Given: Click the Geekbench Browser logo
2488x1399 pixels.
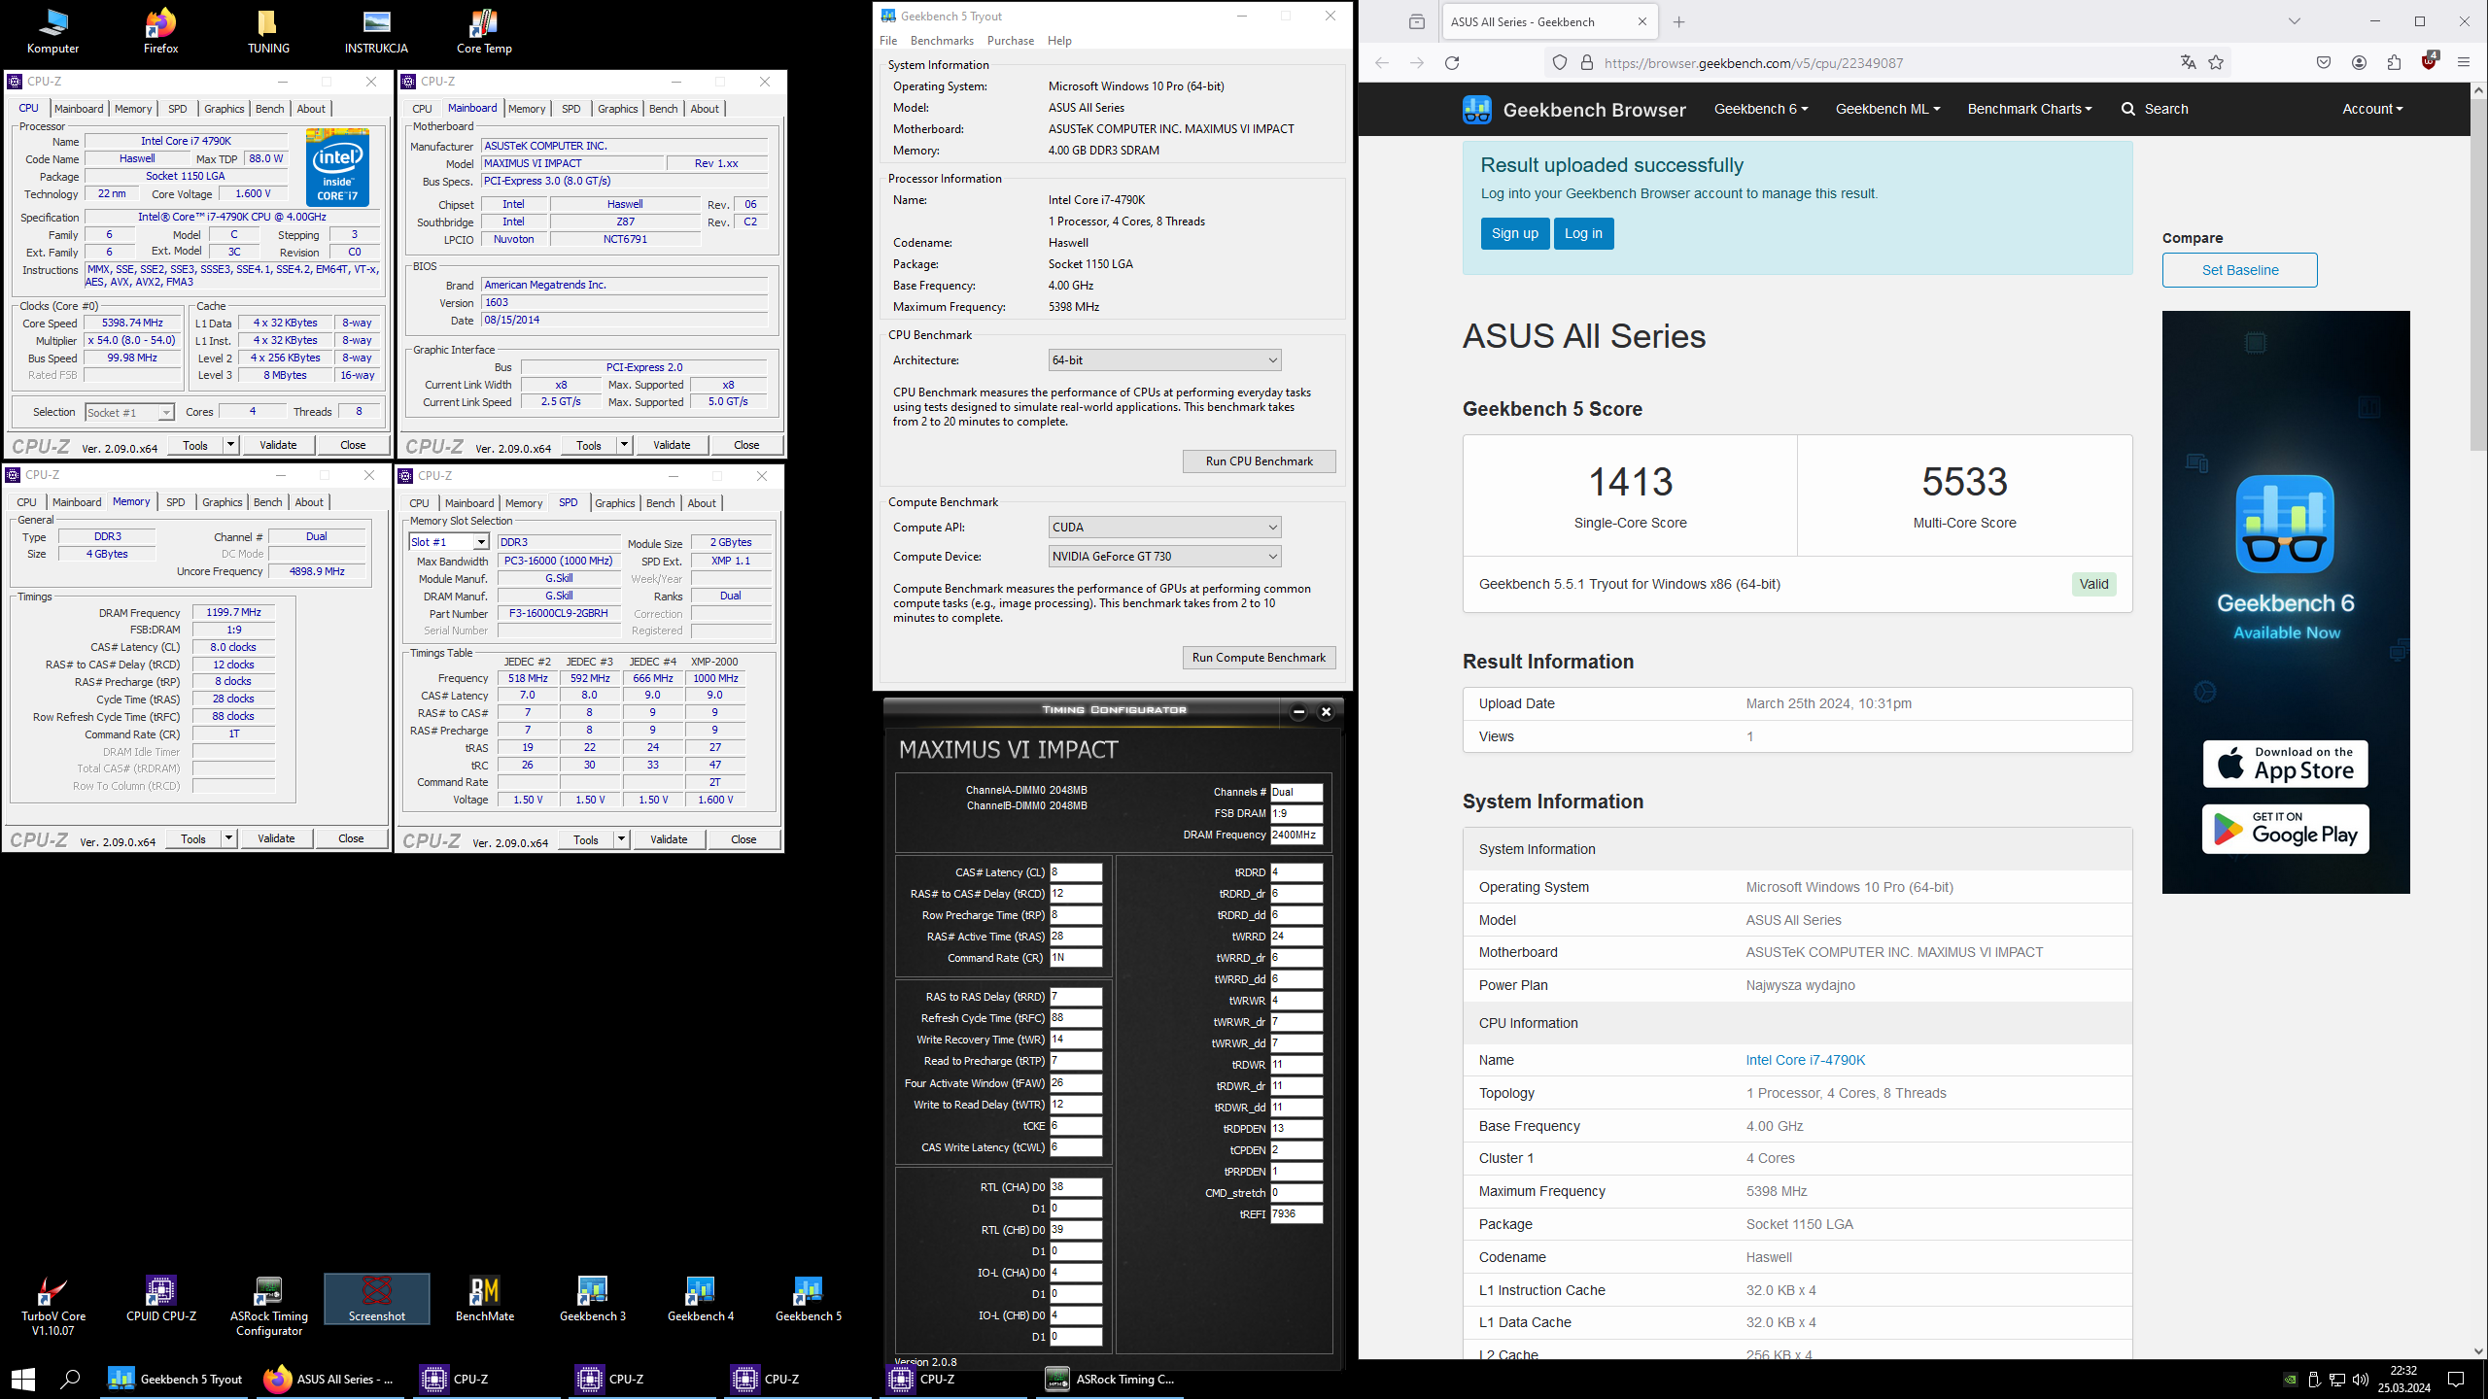Looking at the screenshot, I should click(1574, 110).
